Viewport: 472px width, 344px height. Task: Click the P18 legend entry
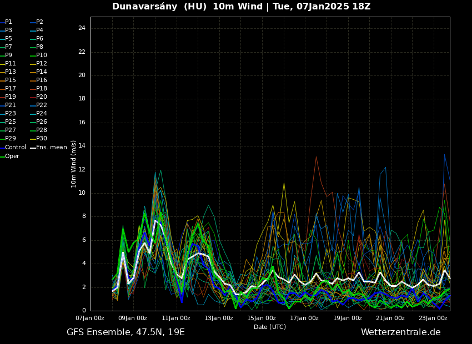[42, 89]
